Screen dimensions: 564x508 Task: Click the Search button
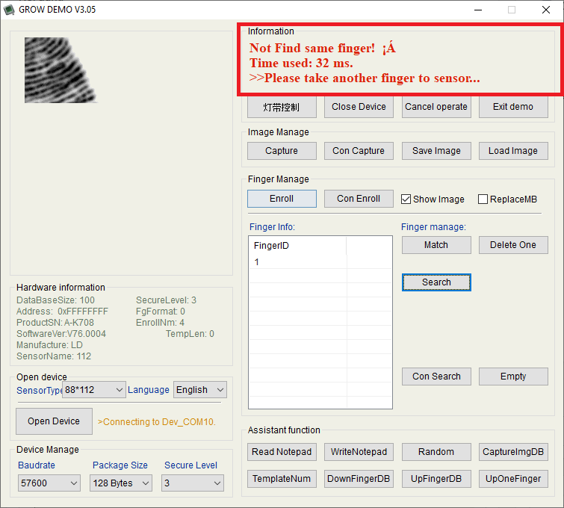click(x=436, y=282)
